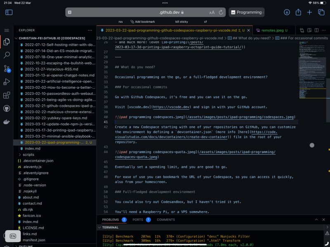Open the hamburger menu atop the activity bar

coord(7,30)
